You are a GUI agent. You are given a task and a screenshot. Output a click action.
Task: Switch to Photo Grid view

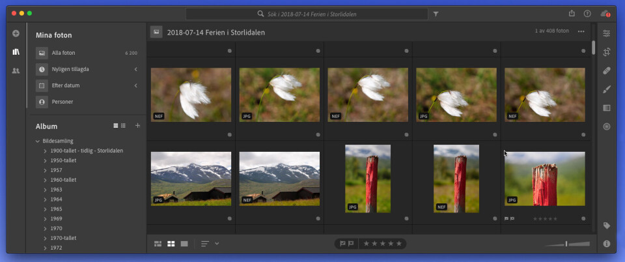point(158,244)
